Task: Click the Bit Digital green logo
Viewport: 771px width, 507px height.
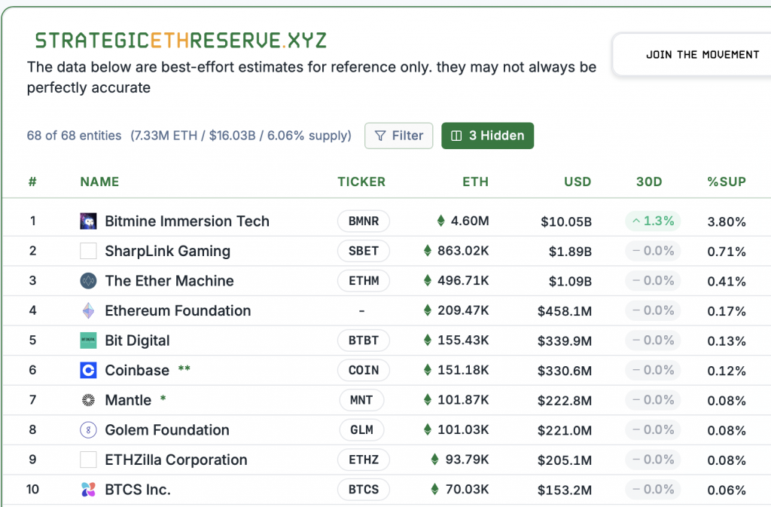Action: pos(88,341)
